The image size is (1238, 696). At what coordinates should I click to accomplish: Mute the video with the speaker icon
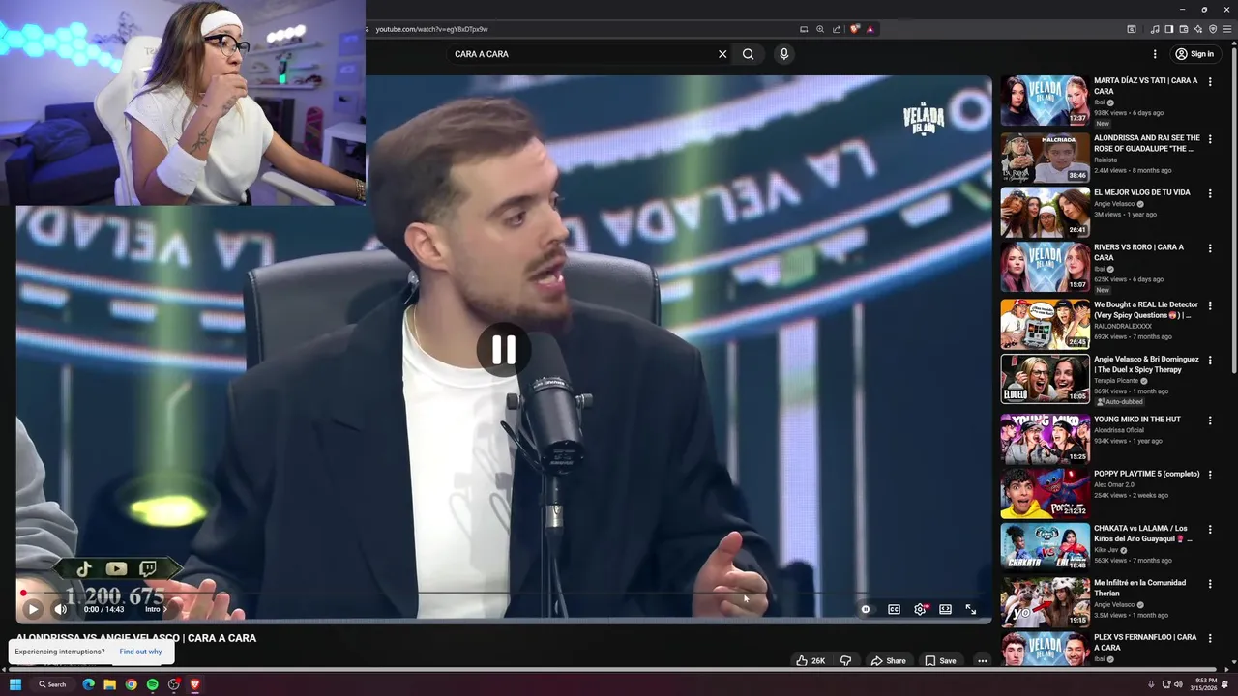pos(60,609)
